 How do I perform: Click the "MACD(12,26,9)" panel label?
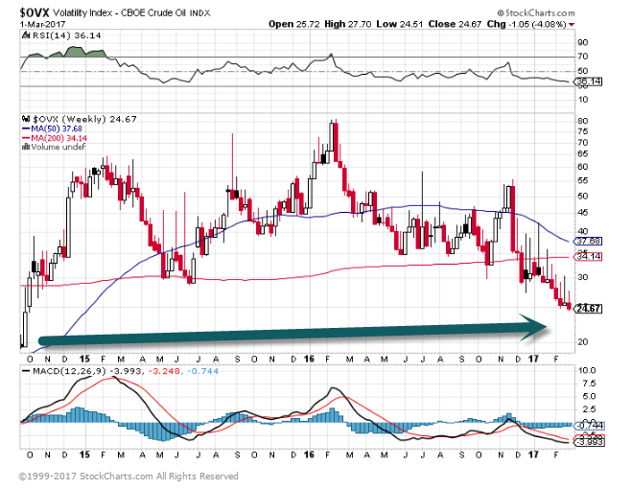(71, 371)
